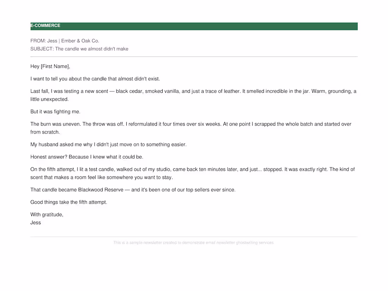Click the words 'black cedar, smoked vanilla'

pos(148,91)
